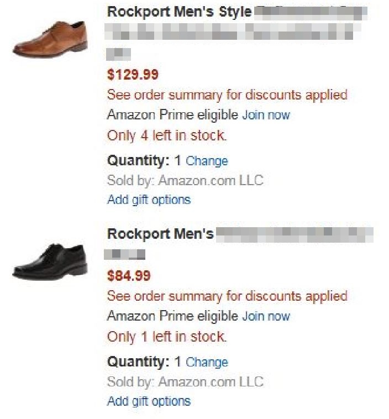This screenshot has width=389, height=419.
Task: Click the 'Only 1 left in stock' message
Action: coord(167,337)
